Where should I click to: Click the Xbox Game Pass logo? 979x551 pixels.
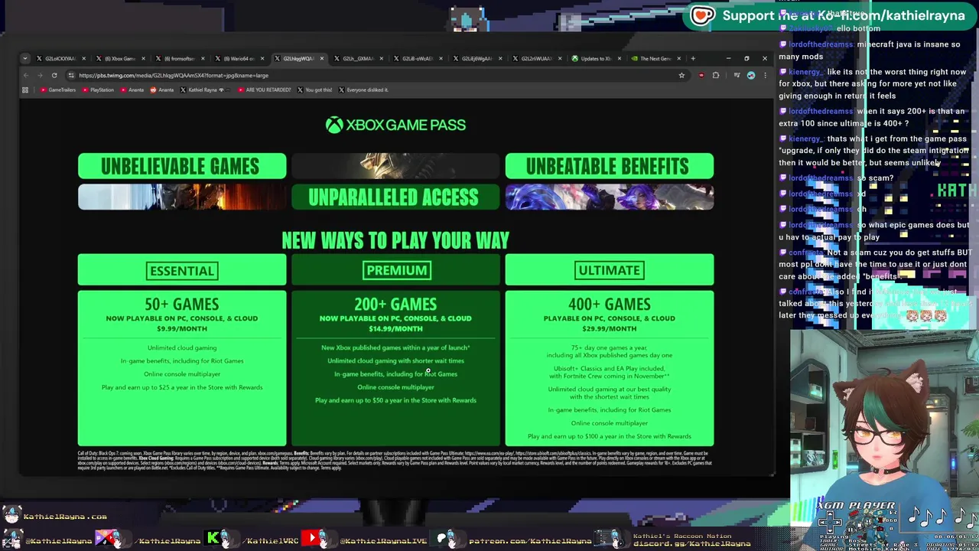coord(395,125)
